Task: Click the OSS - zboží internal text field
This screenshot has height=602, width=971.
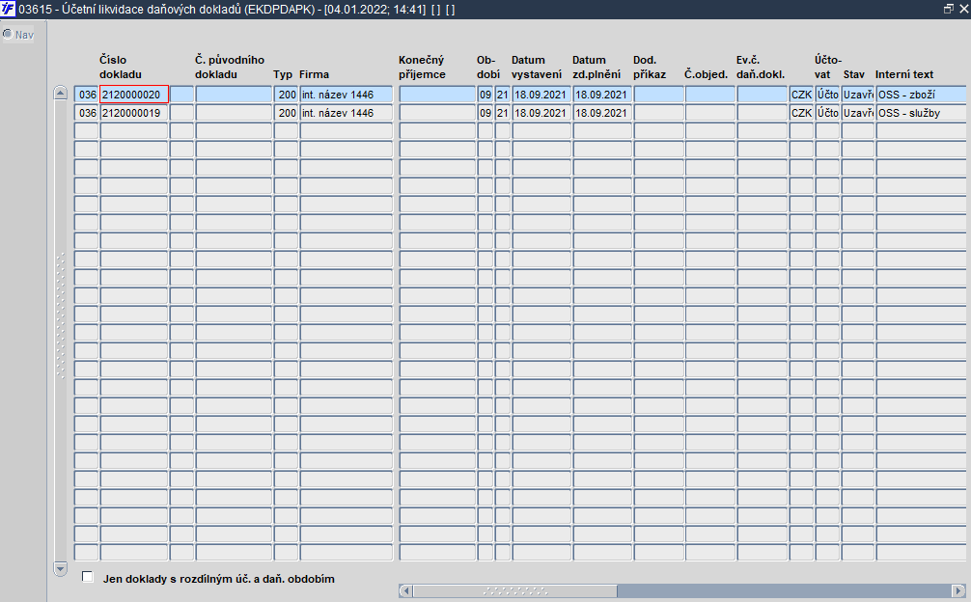Action: pos(922,95)
